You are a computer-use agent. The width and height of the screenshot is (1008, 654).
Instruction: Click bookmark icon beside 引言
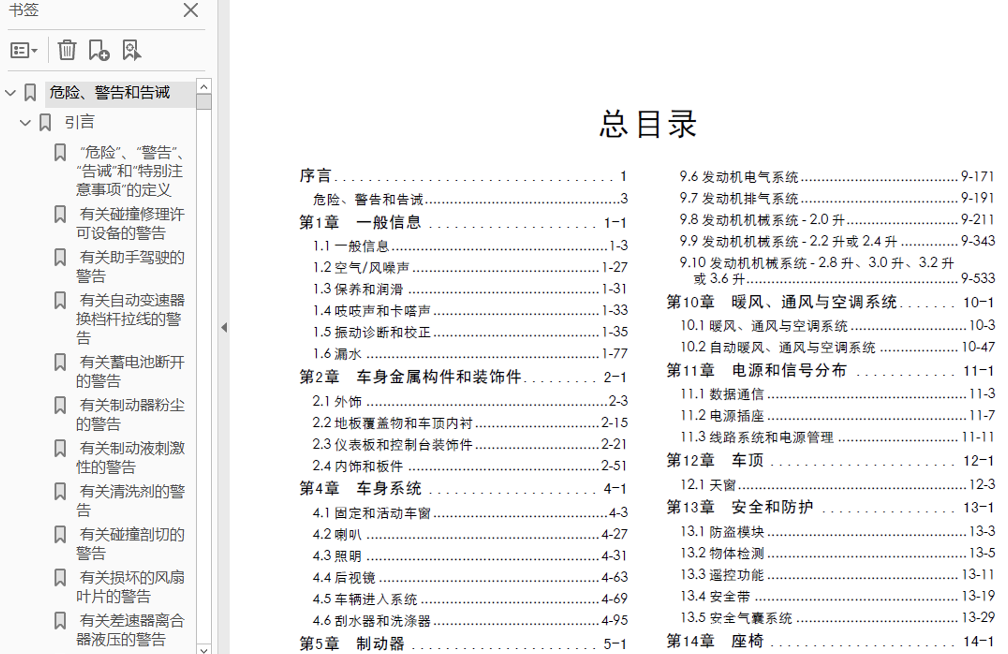(45, 122)
